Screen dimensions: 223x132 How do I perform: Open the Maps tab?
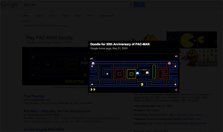(78, 15)
